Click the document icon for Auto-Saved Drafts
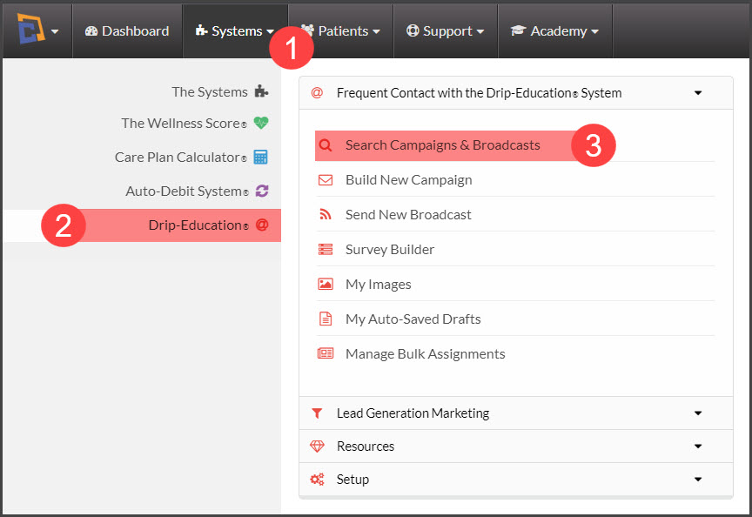This screenshot has width=752, height=517. pyautogui.click(x=326, y=319)
